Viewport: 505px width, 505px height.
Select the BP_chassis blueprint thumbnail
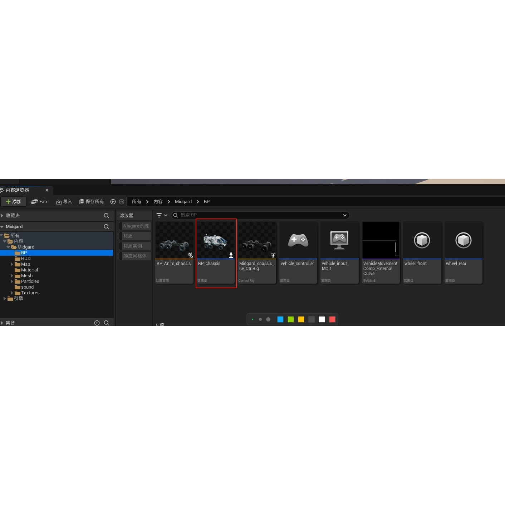click(216, 240)
